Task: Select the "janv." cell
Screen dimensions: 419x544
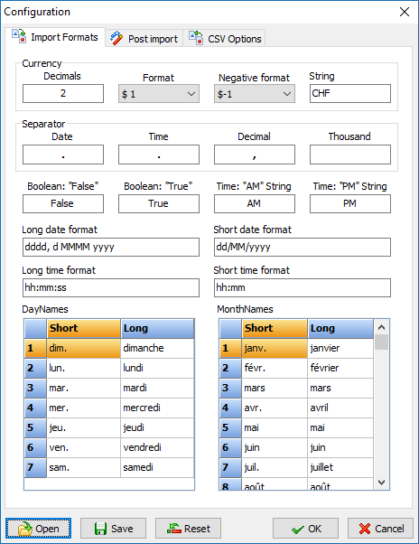Action: pyautogui.click(x=275, y=348)
